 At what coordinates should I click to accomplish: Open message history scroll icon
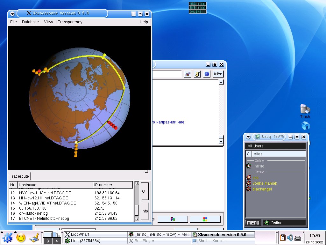198,74
